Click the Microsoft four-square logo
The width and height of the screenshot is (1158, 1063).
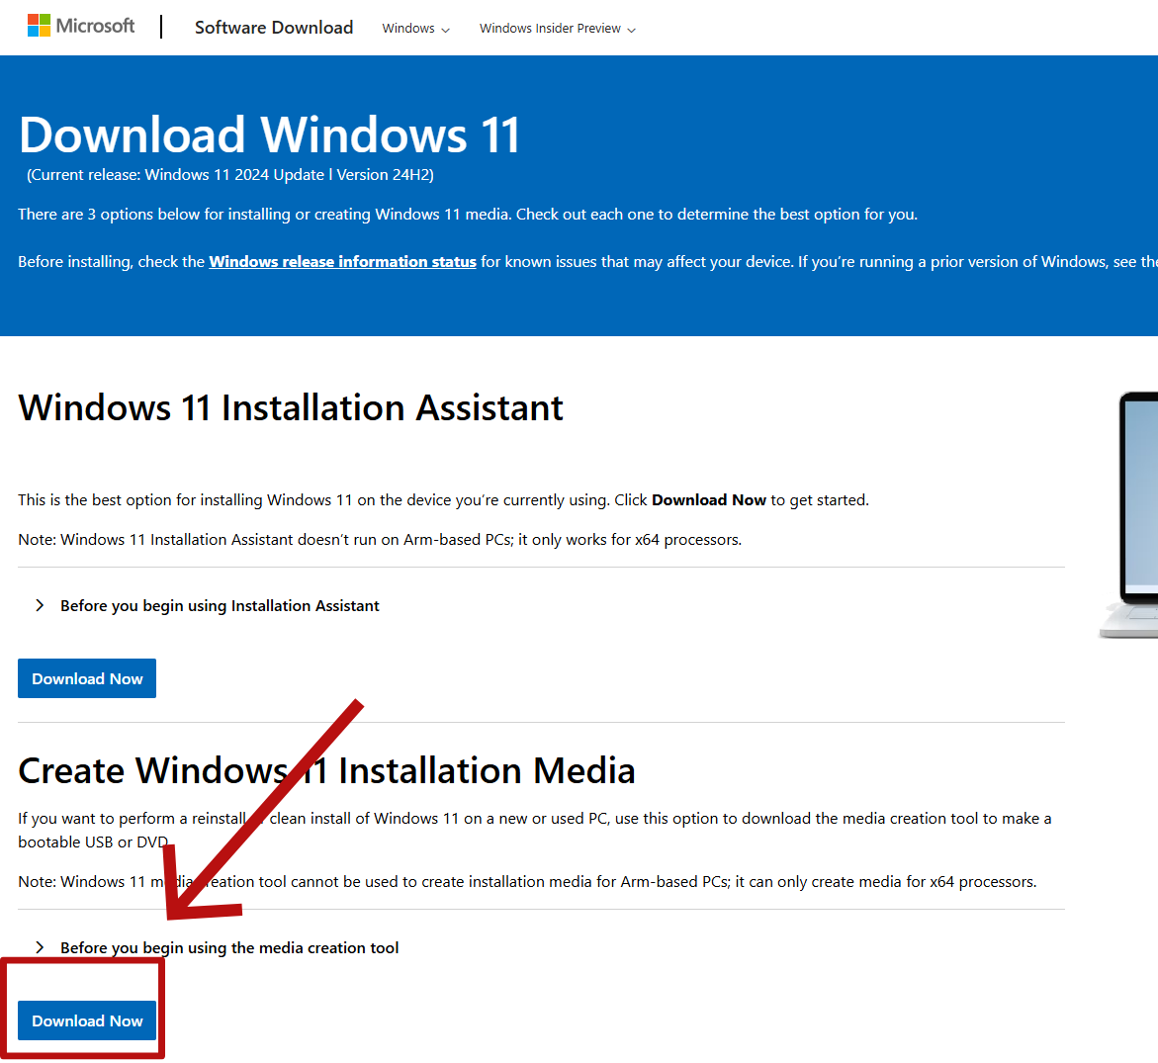pos(39,26)
